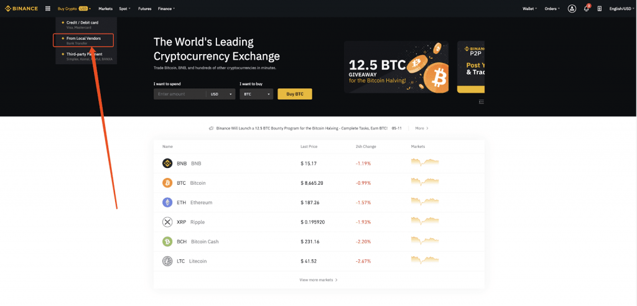Click the Binance logo
Viewport: 637px width, 306px height.
tap(22, 9)
